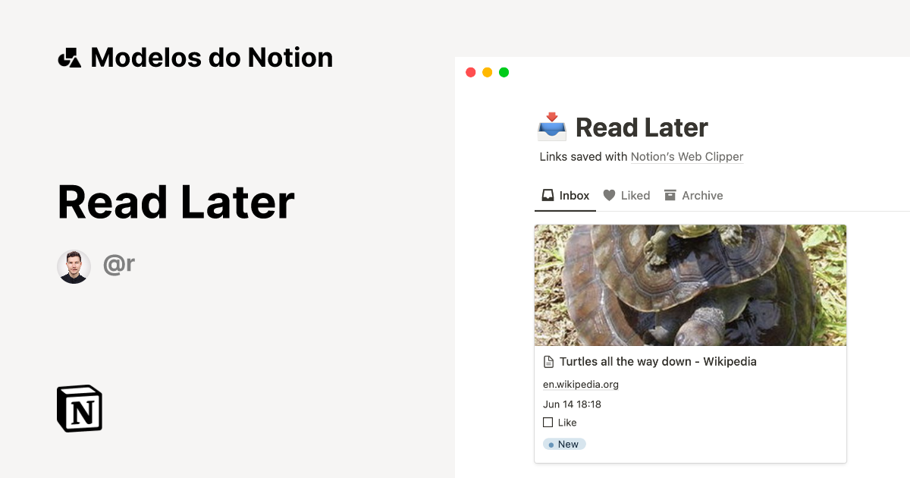
Task: Click the blue dot inside the New badge
Action: 551,444
